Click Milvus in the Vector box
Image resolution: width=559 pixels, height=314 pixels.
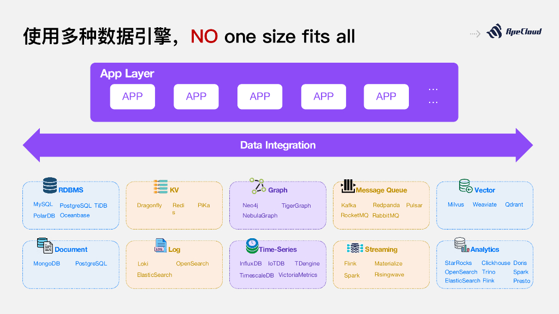point(456,205)
